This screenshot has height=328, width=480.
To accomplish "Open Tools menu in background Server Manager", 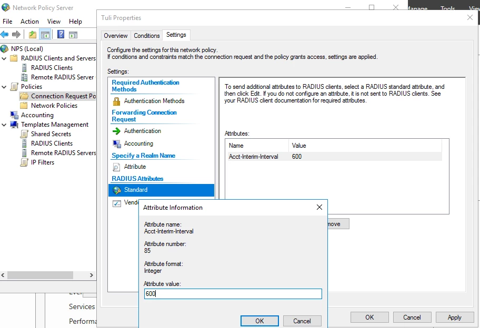I will pyautogui.click(x=447, y=8).
